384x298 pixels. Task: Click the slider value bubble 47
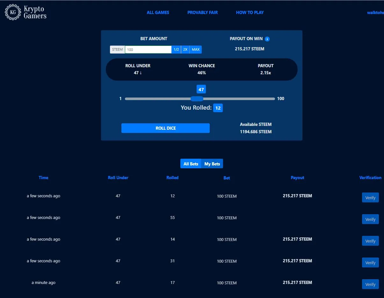[x=201, y=90]
